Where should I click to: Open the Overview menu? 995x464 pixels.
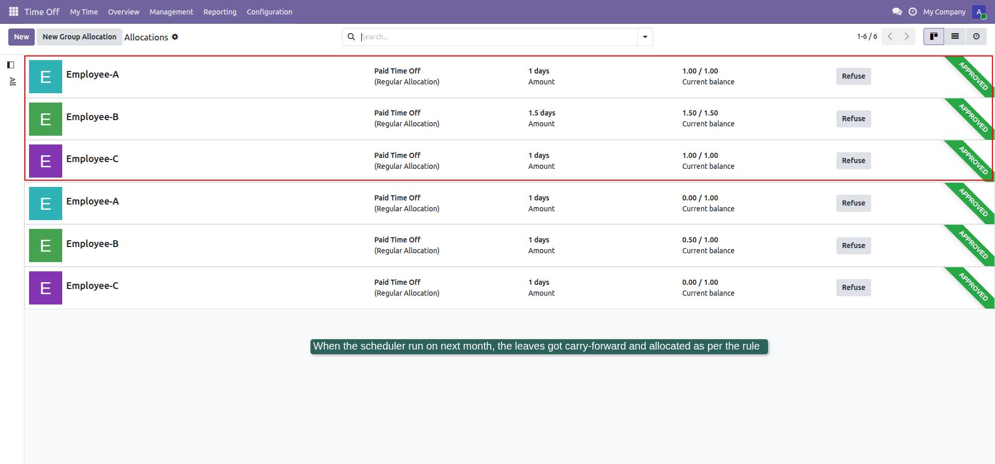tap(124, 12)
